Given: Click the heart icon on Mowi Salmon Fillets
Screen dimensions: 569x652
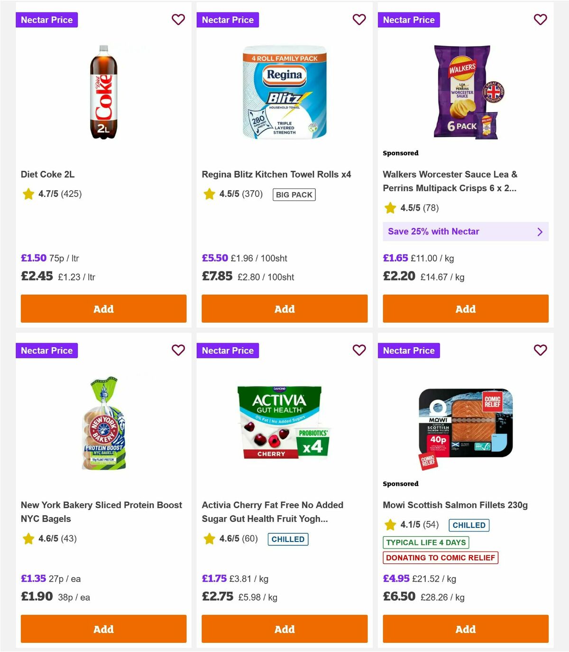Looking at the screenshot, I should (x=541, y=350).
